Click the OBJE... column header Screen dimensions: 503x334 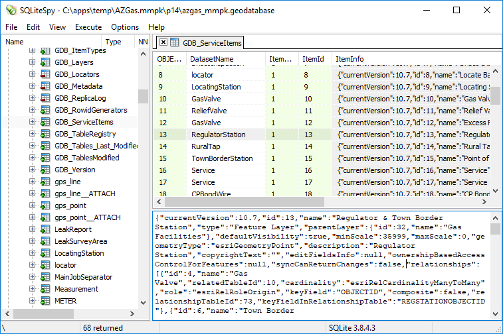169,59
